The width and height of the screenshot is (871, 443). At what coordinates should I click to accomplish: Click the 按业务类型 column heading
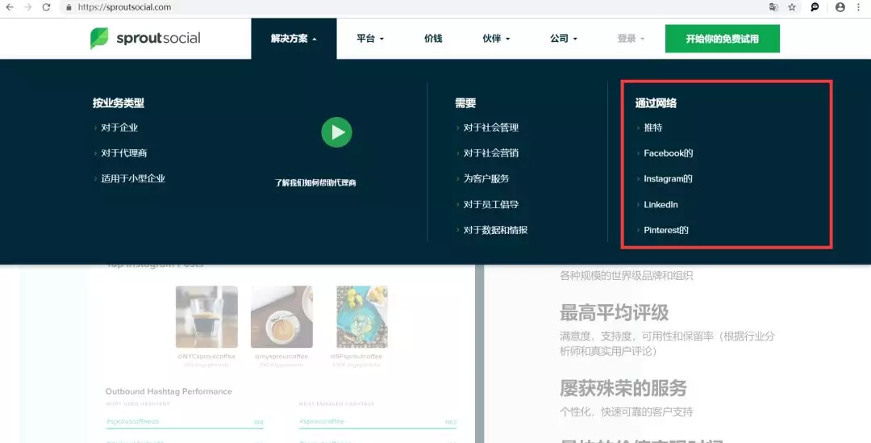click(119, 102)
